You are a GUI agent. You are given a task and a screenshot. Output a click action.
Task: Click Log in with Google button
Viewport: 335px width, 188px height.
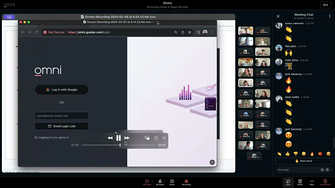click(x=61, y=89)
